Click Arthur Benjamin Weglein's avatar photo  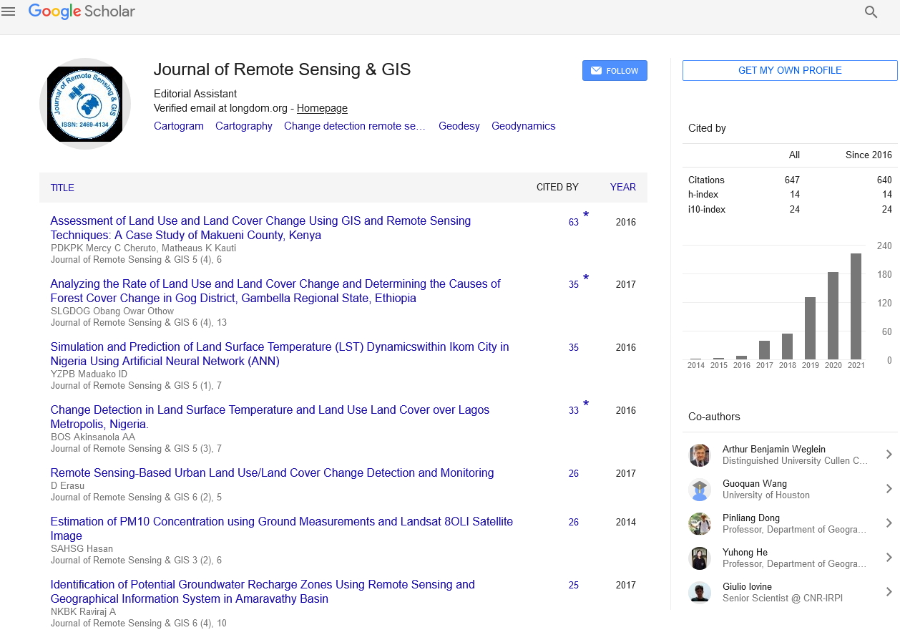pos(699,455)
